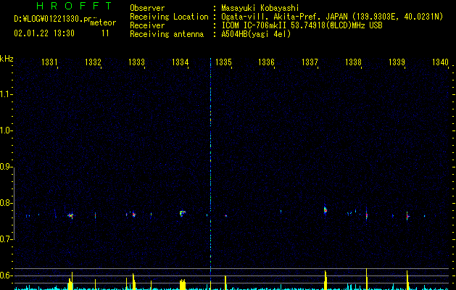This screenshot has height=290, width=456.
Task: Select the ICOM IC-706mkII receiver text
Action: click(302, 25)
